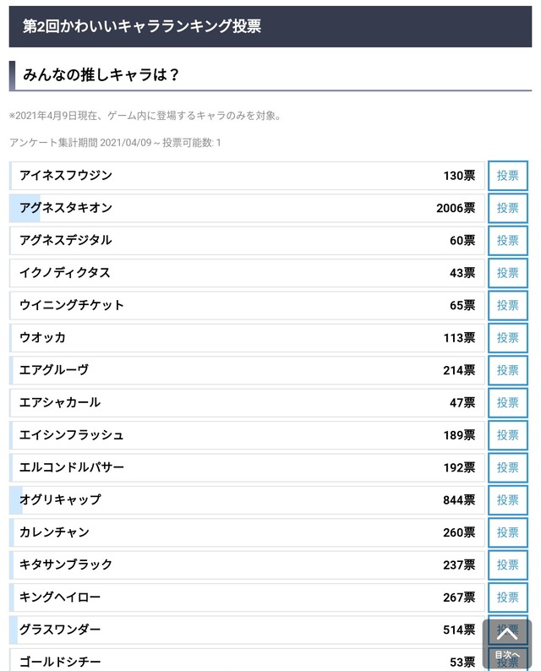Click 投票 next to イクノディクタス
Viewport: 541px width, 671px height.
508,273
